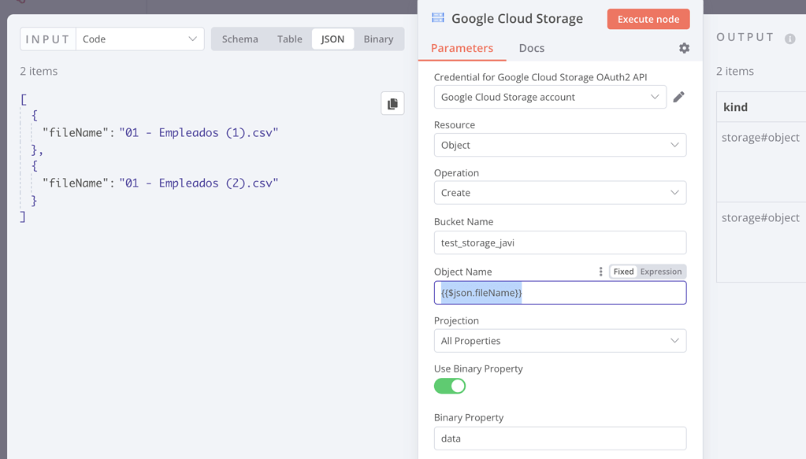This screenshot has height=459, width=806.
Task: Switch Object Name to Expression mode
Action: click(660, 272)
